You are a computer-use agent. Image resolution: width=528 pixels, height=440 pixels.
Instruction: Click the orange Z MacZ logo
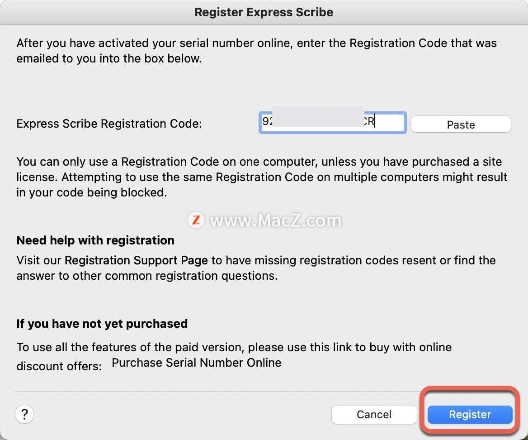pos(196,220)
